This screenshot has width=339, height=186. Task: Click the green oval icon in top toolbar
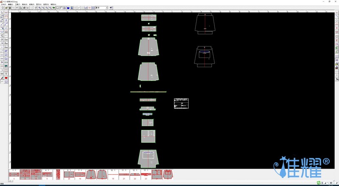coord(54,8)
